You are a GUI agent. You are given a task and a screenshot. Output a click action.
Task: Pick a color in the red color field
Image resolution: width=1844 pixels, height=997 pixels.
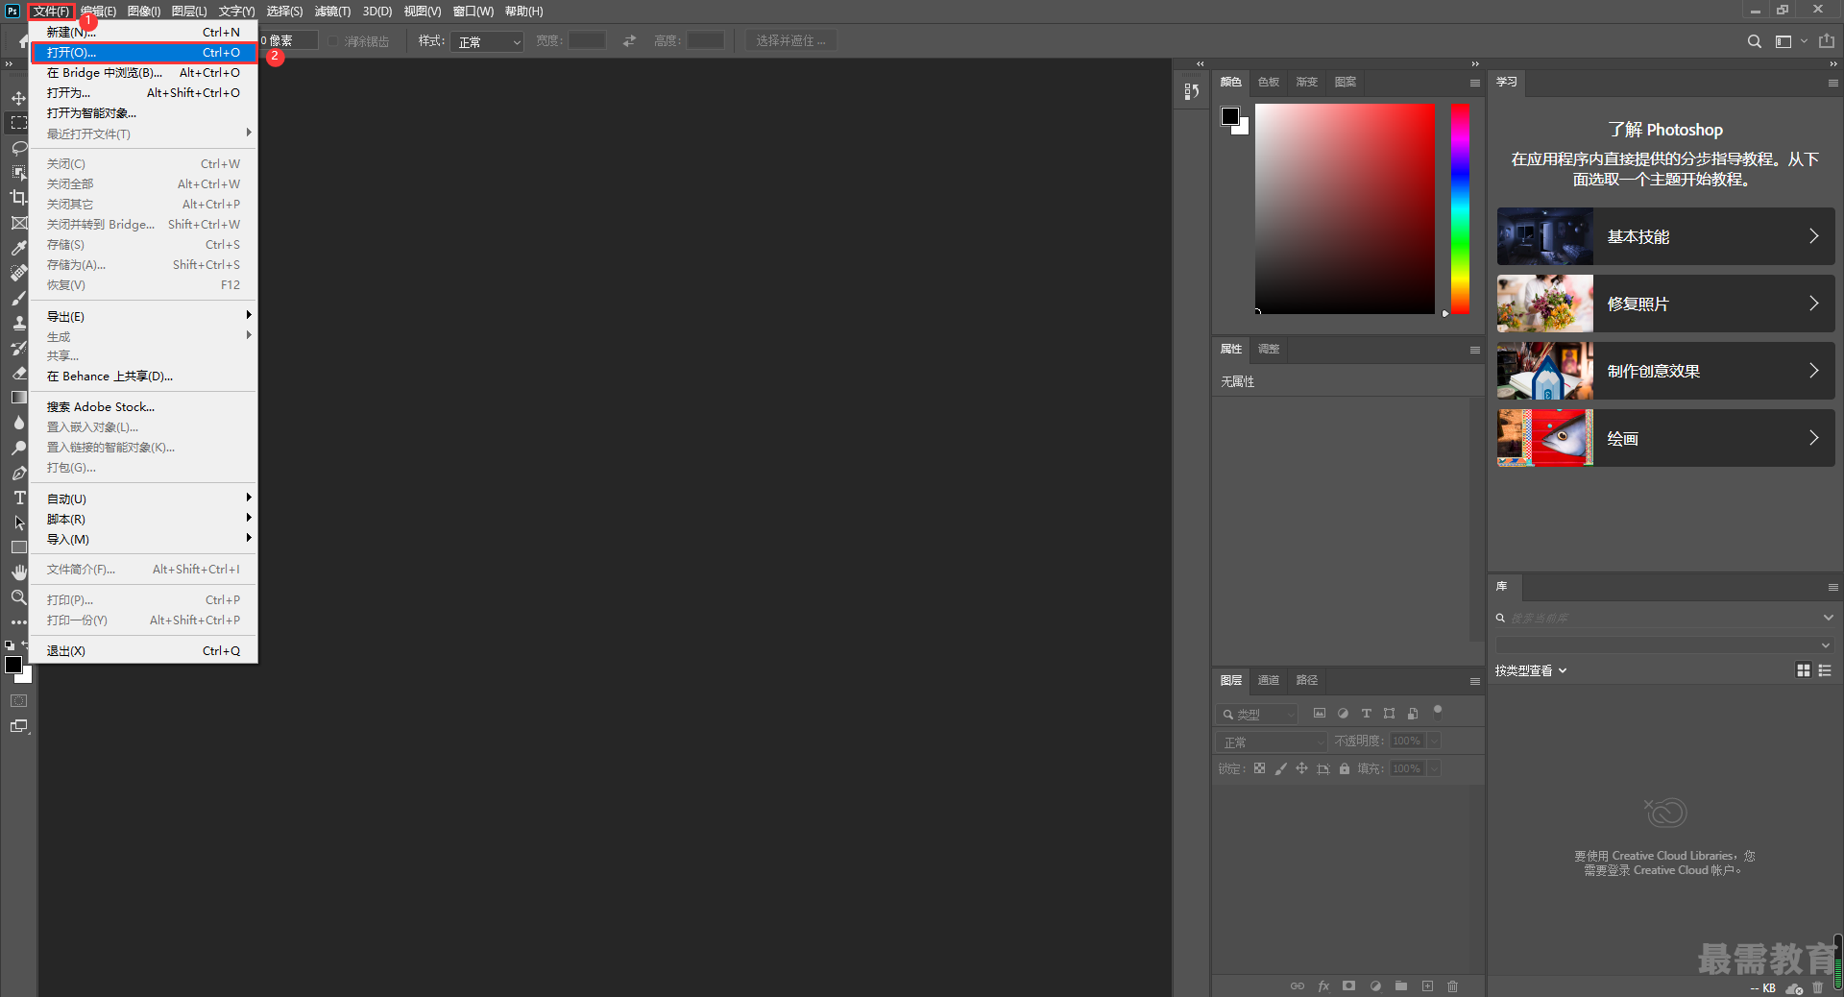tap(1345, 208)
